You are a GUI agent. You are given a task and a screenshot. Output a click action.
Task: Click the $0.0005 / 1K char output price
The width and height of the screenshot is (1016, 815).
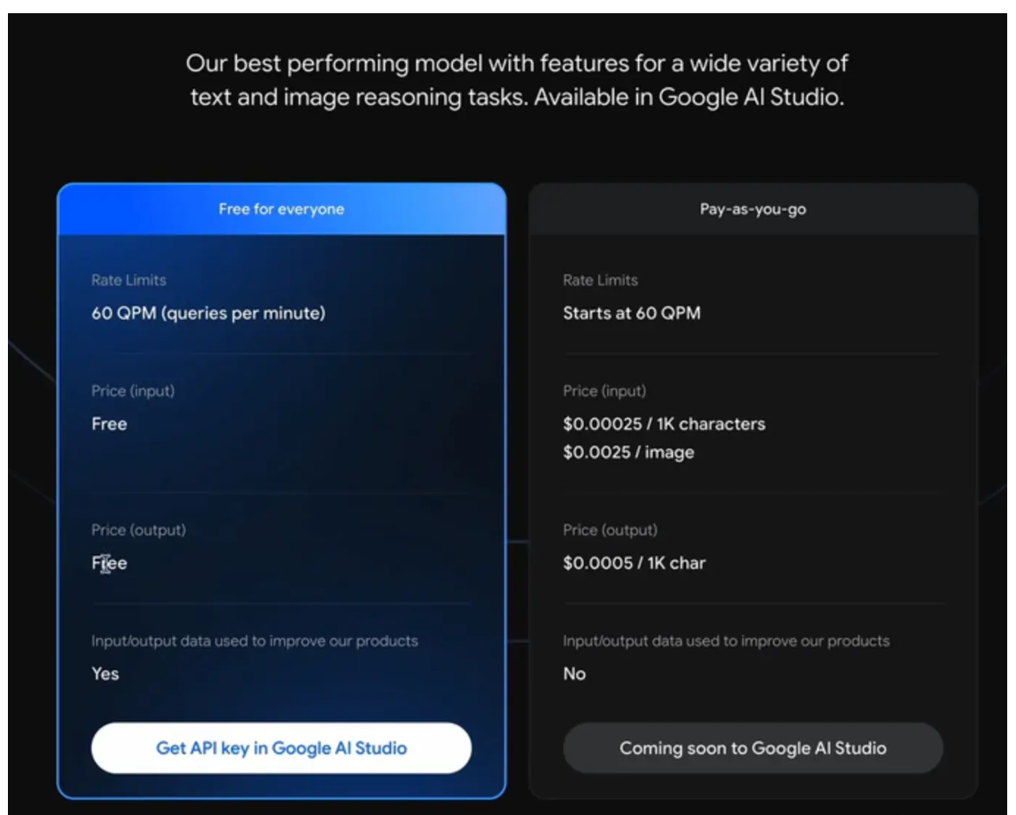coord(634,563)
